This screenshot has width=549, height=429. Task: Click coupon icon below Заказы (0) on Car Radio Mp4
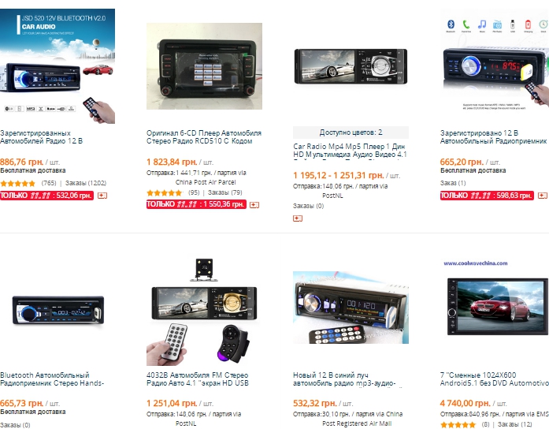click(298, 218)
